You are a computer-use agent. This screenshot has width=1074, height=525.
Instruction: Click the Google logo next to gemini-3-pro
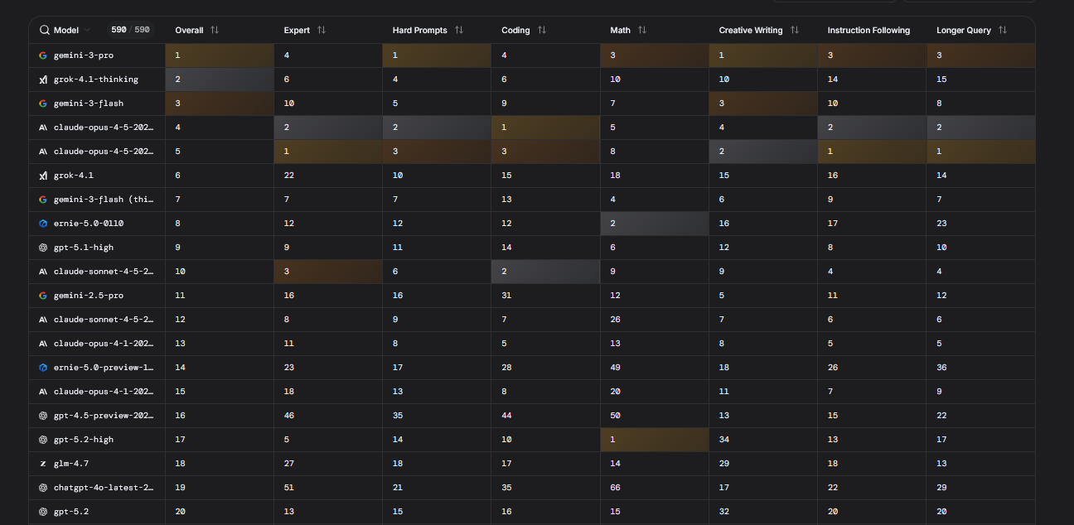[43, 55]
